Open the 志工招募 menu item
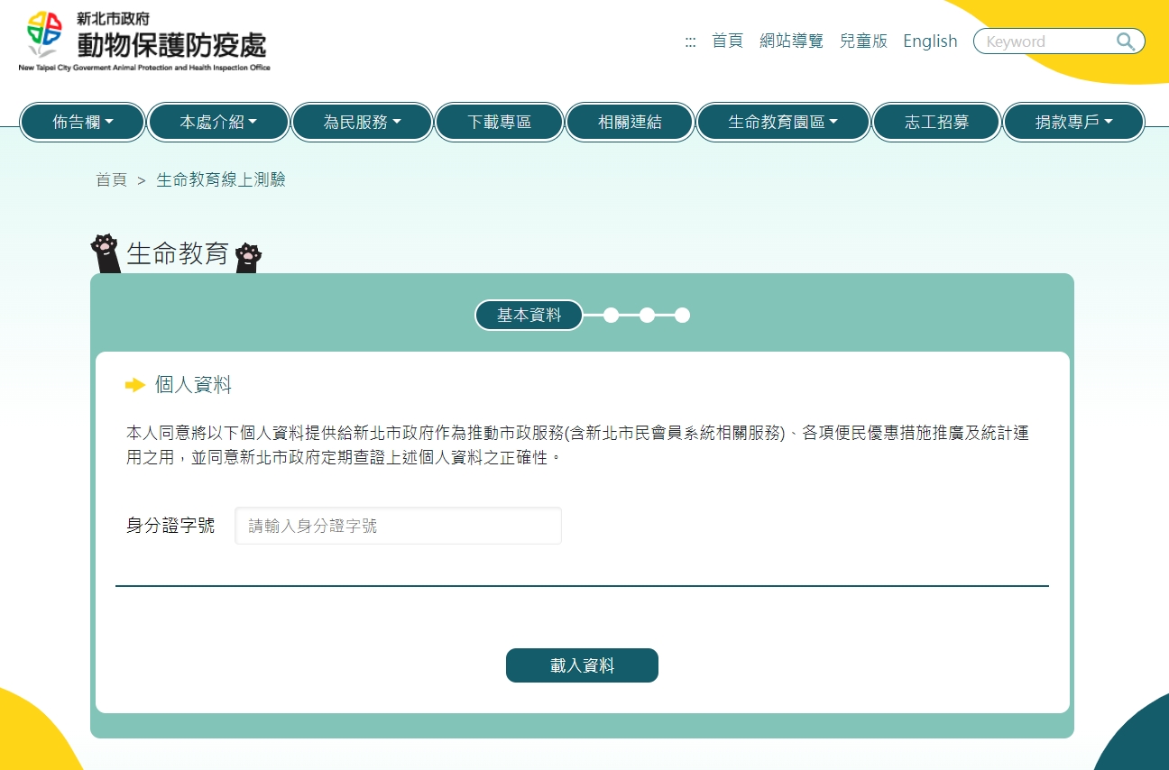The height and width of the screenshot is (770, 1169). pos(937,123)
